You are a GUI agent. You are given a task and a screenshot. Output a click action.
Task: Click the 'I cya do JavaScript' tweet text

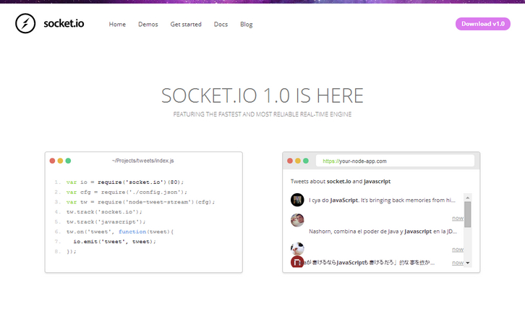point(382,200)
